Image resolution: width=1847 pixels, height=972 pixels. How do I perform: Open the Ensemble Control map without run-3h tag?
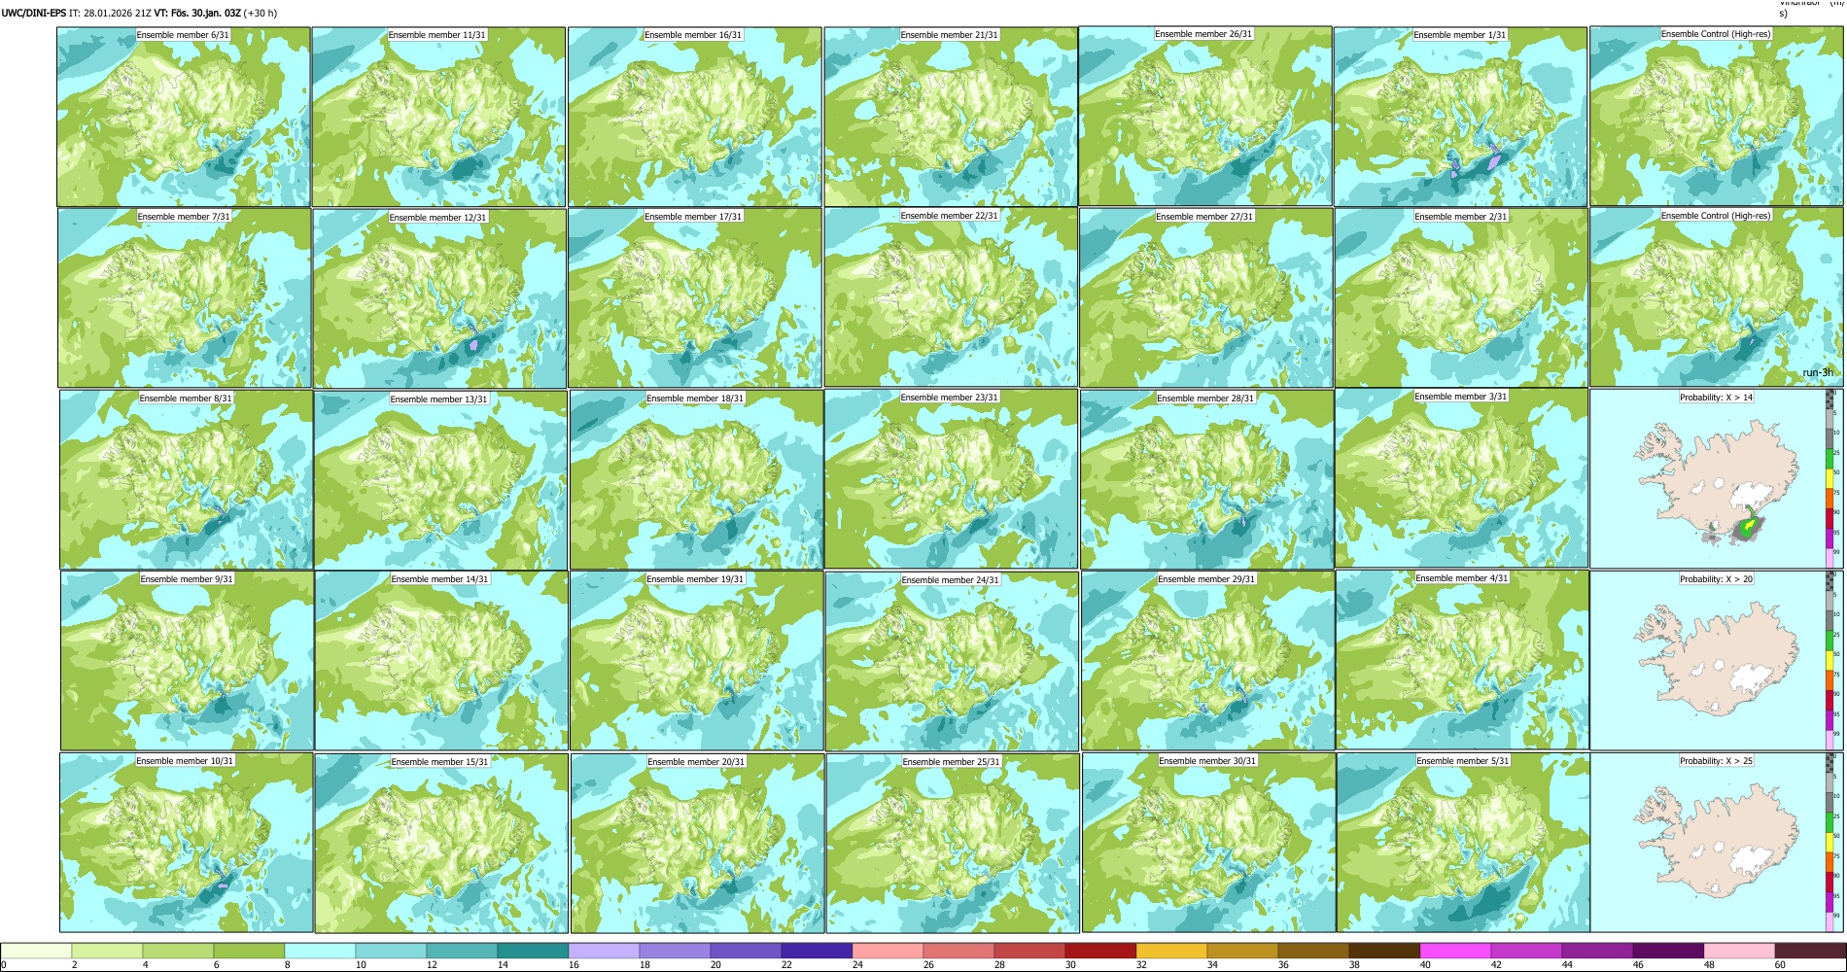pyautogui.click(x=1716, y=116)
